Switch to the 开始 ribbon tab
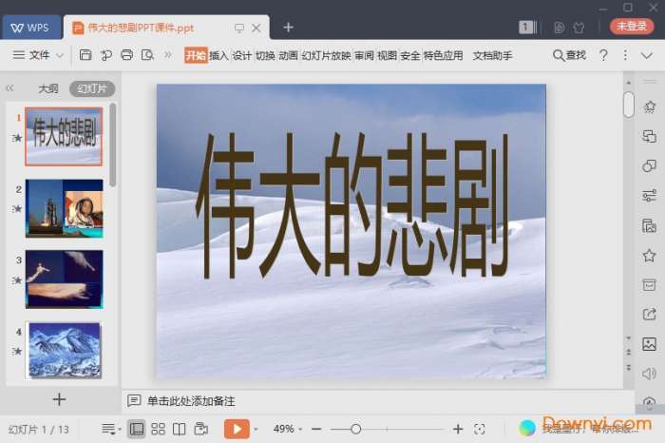The width and height of the screenshot is (665, 443). [x=196, y=55]
